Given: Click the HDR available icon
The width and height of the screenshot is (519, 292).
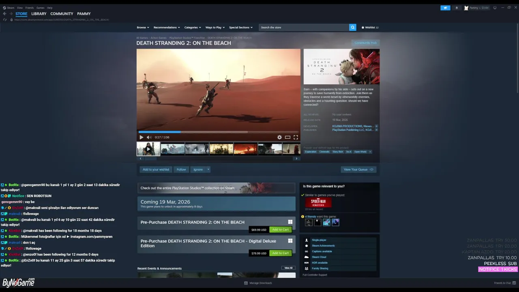Looking at the screenshot, I should coord(307,263).
